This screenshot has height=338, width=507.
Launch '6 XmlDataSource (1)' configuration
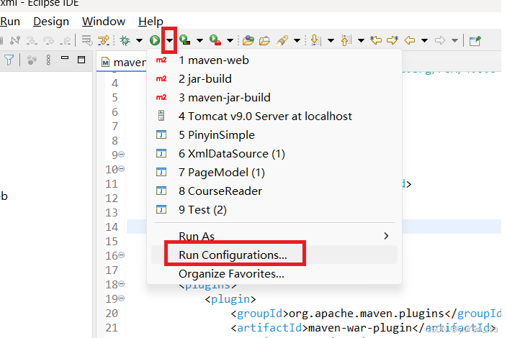coord(274,154)
